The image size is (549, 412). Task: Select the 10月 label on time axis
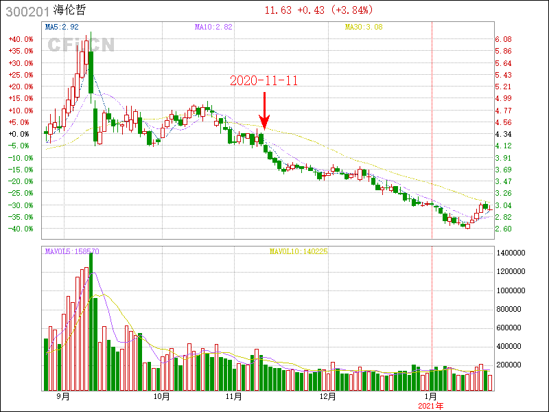161,396
